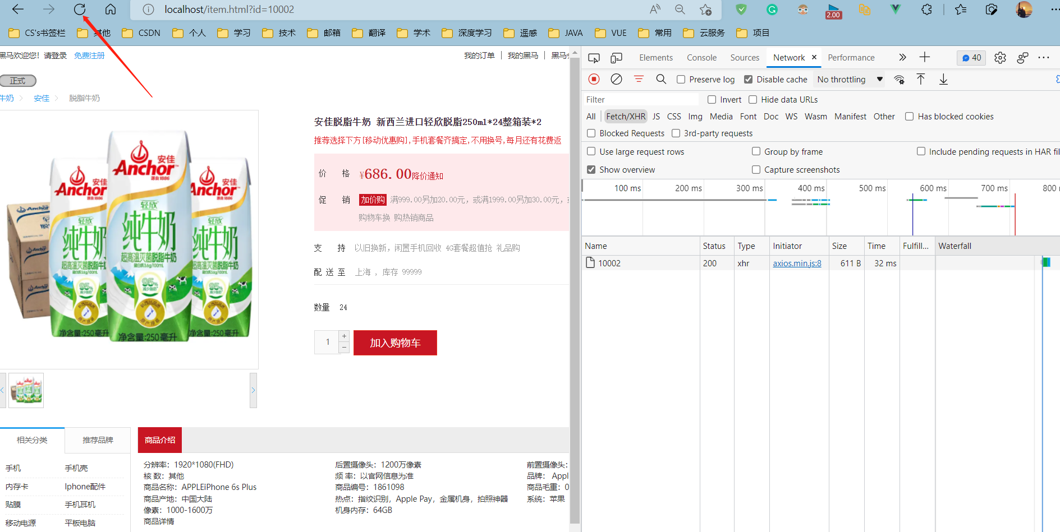Import a HAR file
Image resolution: width=1060 pixels, height=532 pixels.
coord(921,80)
